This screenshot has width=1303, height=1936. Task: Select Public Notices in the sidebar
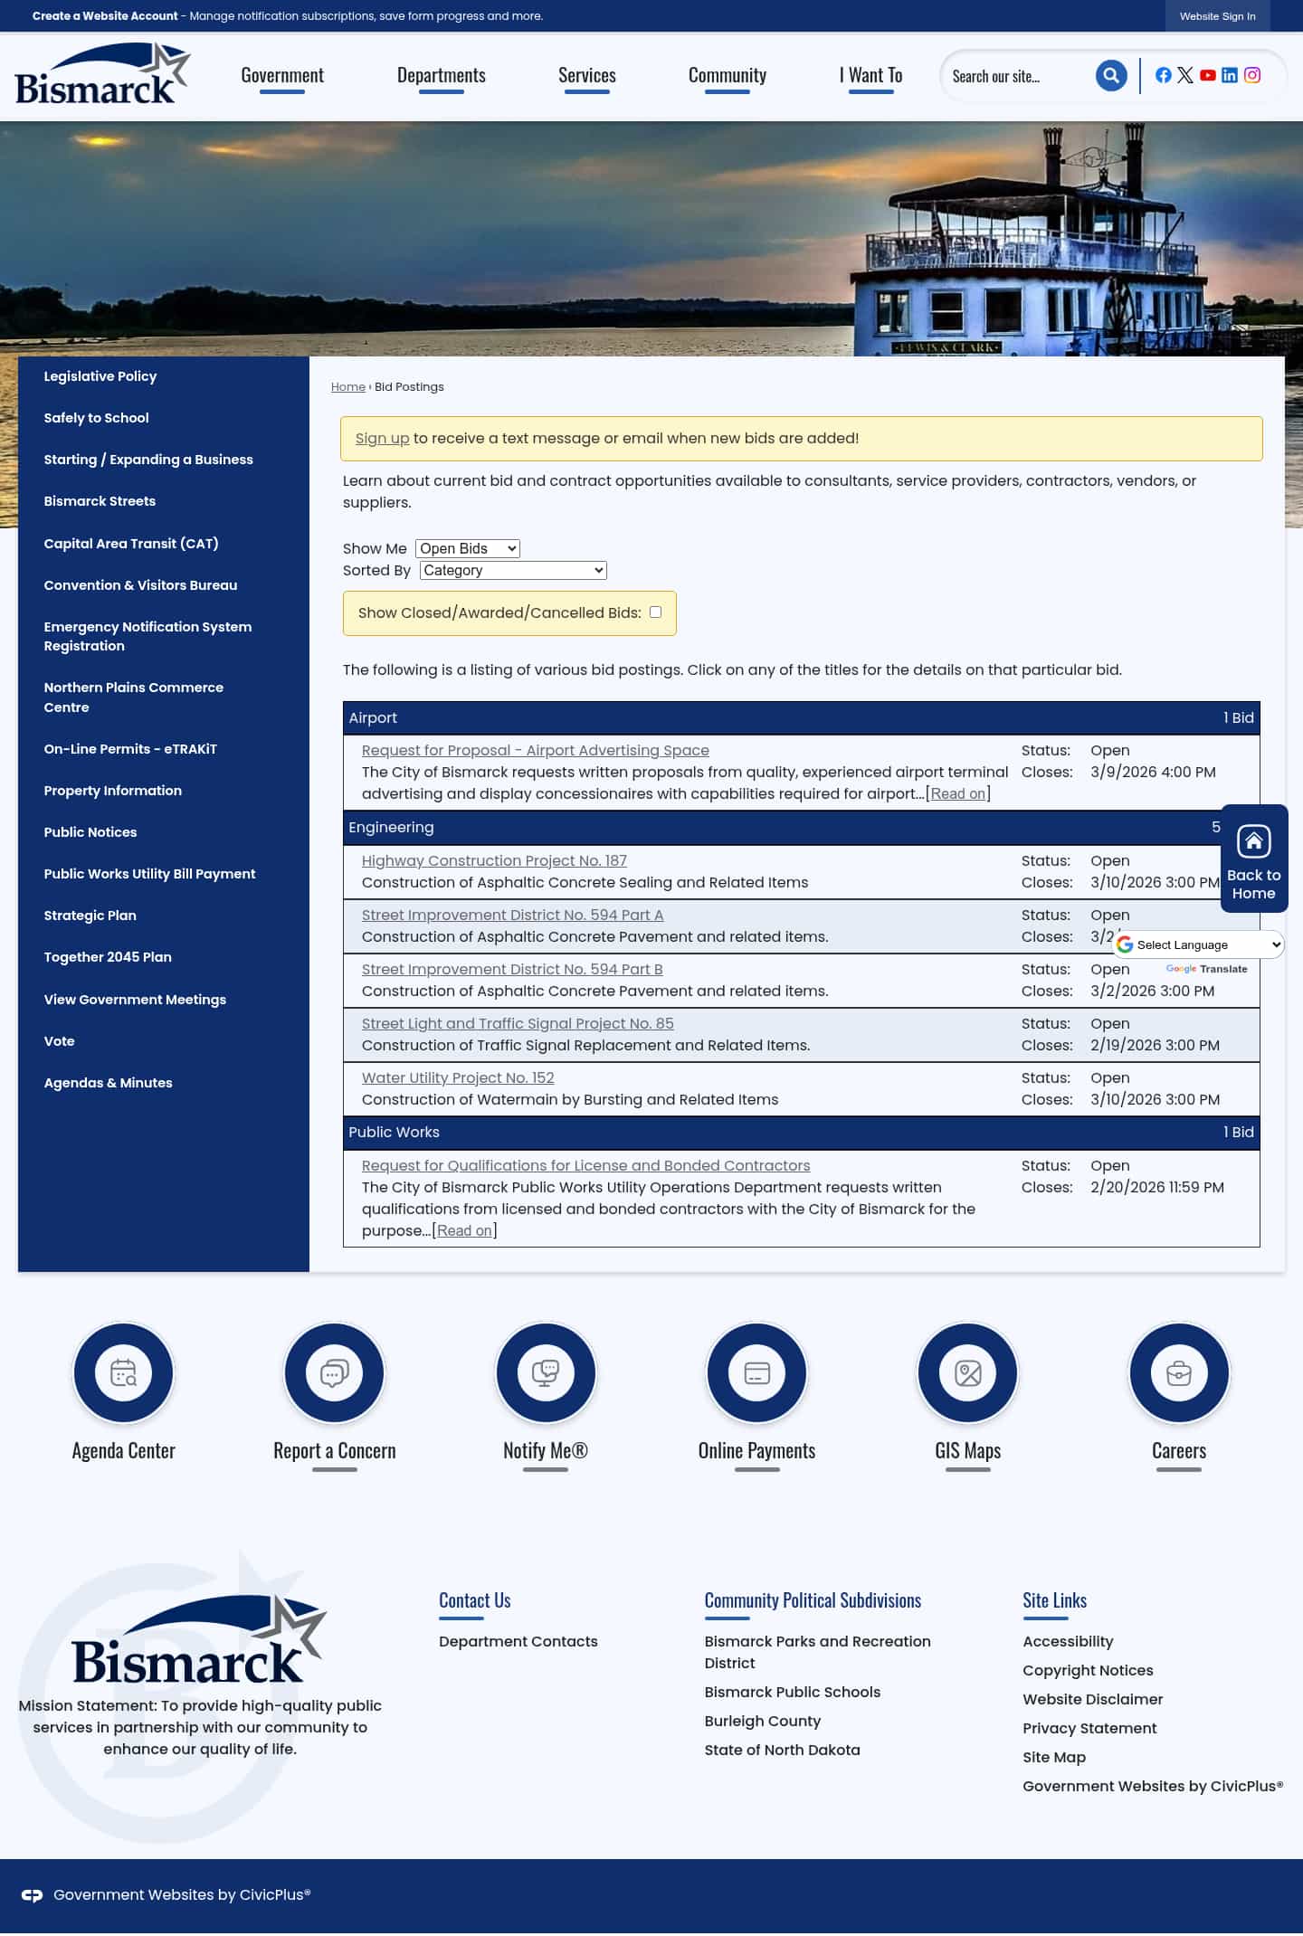pos(90,832)
